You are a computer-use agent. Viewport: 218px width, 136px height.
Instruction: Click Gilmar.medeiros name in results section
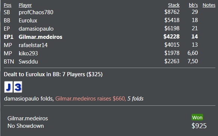[x=28, y=118]
